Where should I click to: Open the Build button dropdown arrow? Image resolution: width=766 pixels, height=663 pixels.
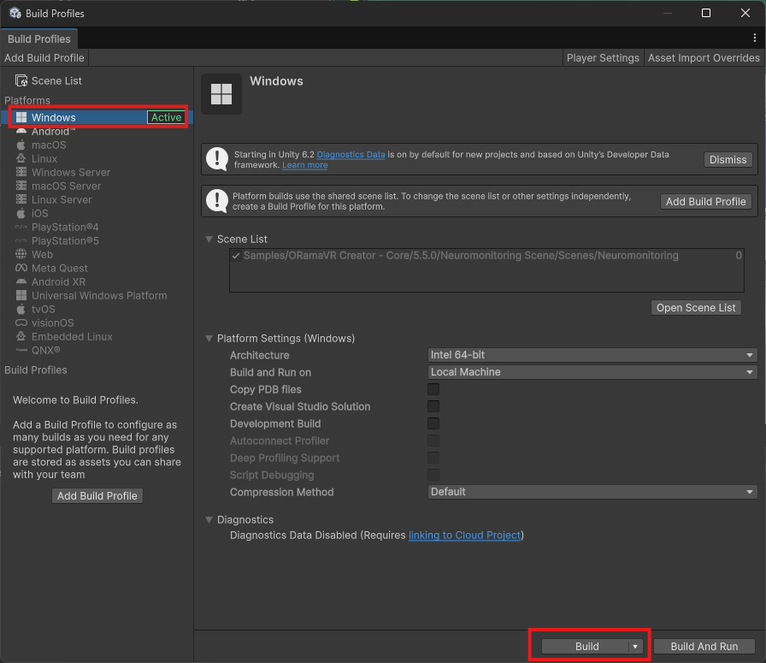pos(635,647)
